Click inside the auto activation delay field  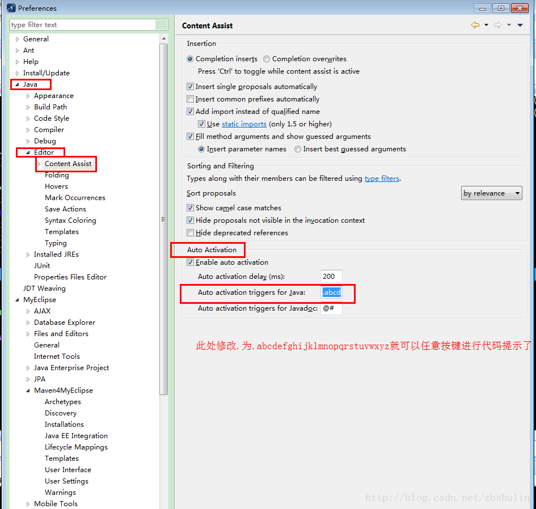click(x=331, y=276)
